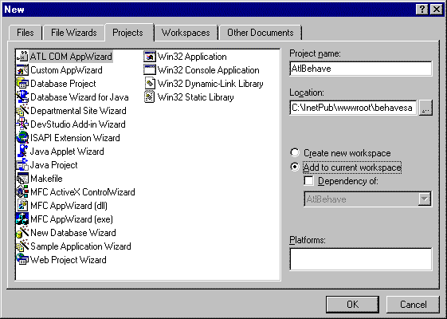Select the 'MFC AppWizard (exe)' text
Image resolution: width=447 pixels, height=319 pixels.
pyautogui.click(x=72, y=219)
